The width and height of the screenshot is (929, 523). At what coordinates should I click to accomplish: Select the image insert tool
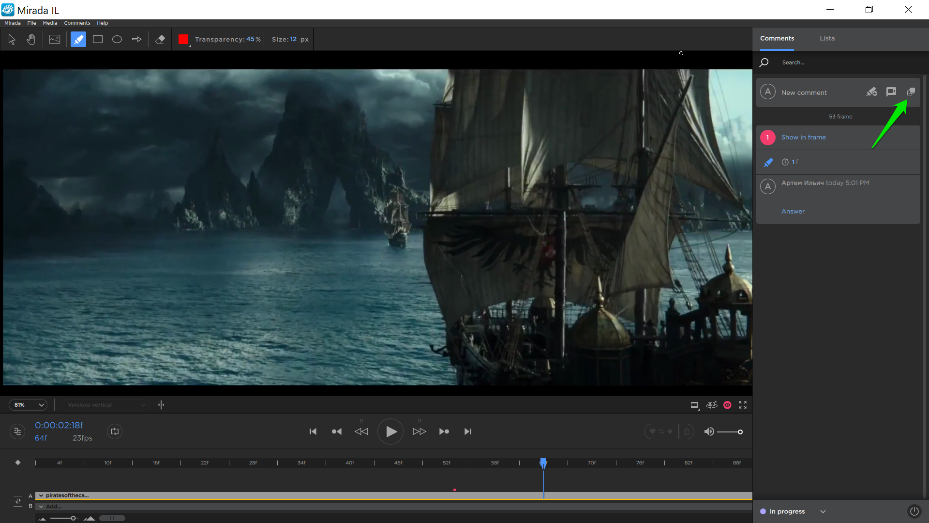[x=55, y=39]
